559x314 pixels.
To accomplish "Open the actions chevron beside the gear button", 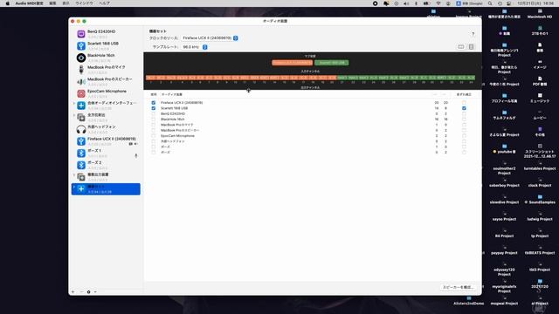I will [x=95, y=292].
